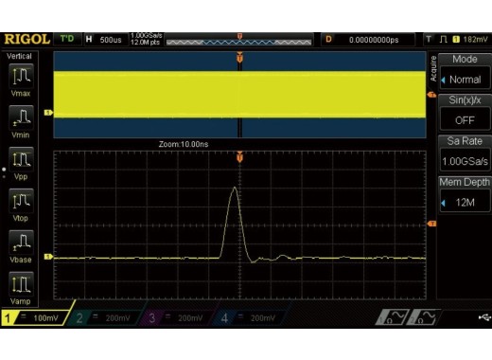Viewport: 492px width, 360px height.
Task: Select the Vmin measurement icon
Action: point(21,117)
